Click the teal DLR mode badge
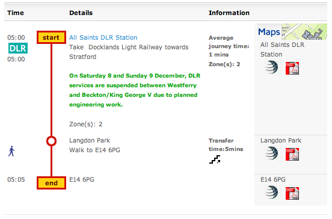Viewport: 332px width, 219px height. tap(18, 48)
